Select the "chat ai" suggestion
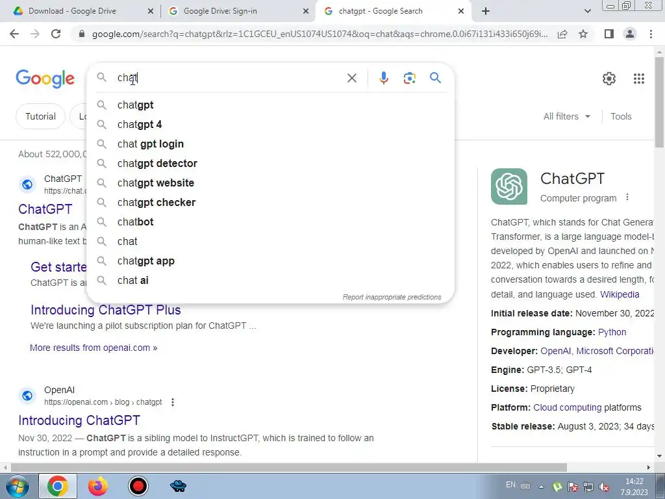665x499 pixels. point(271,281)
